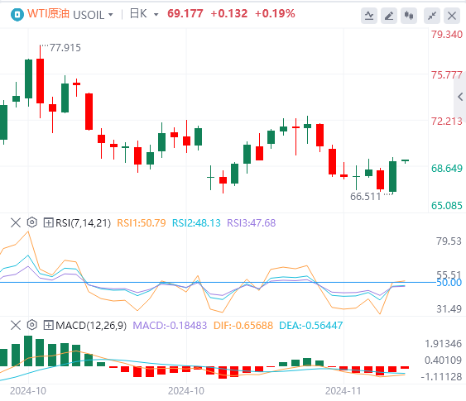Open MACD indicator settings gear
Viewport: 466px width, 401px height.
coord(31,325)
